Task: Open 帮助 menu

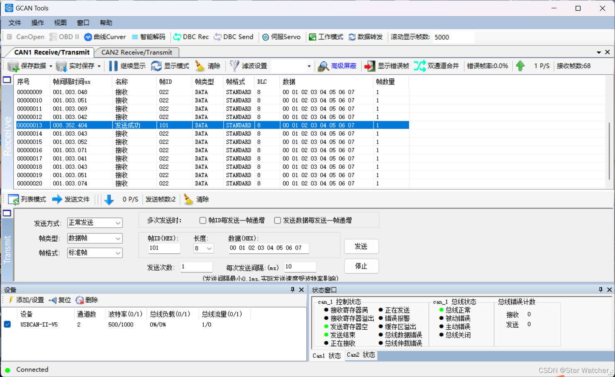Action: 106,23
